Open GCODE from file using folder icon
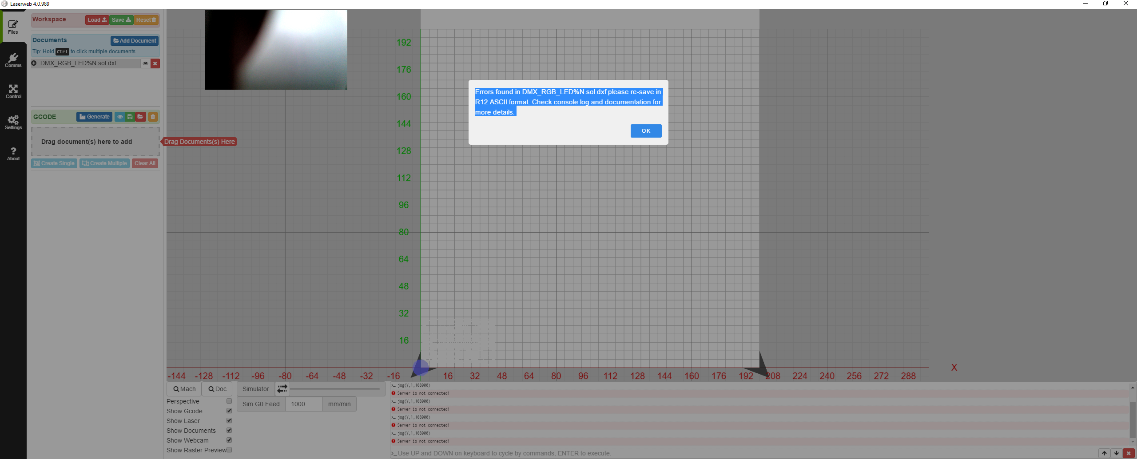1137x459 pixels. (140, 116)
